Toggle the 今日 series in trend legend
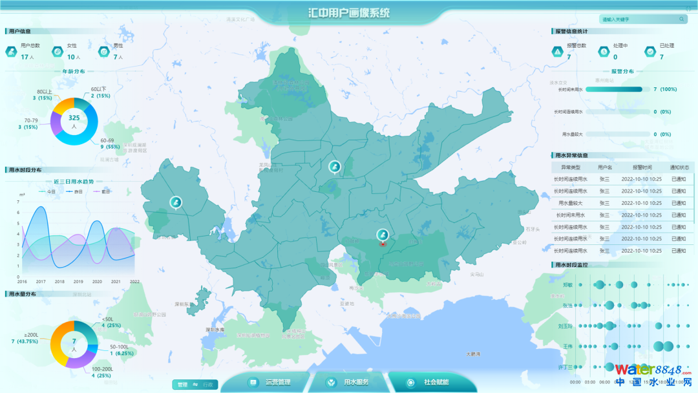 click(x=48, y=192)
